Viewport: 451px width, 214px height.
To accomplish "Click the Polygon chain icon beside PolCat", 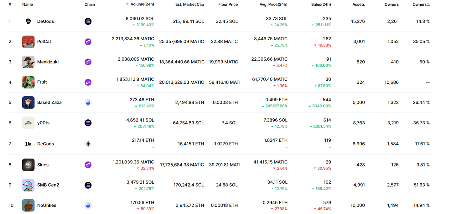I will point(88,42).
